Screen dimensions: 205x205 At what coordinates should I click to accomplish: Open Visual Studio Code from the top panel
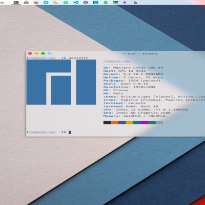tap(76, 3)
